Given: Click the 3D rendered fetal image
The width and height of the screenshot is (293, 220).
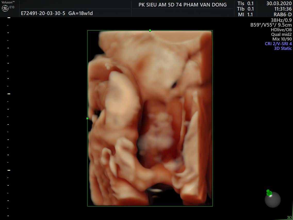Looking at the screenshot, I should (x=150, y=118).
